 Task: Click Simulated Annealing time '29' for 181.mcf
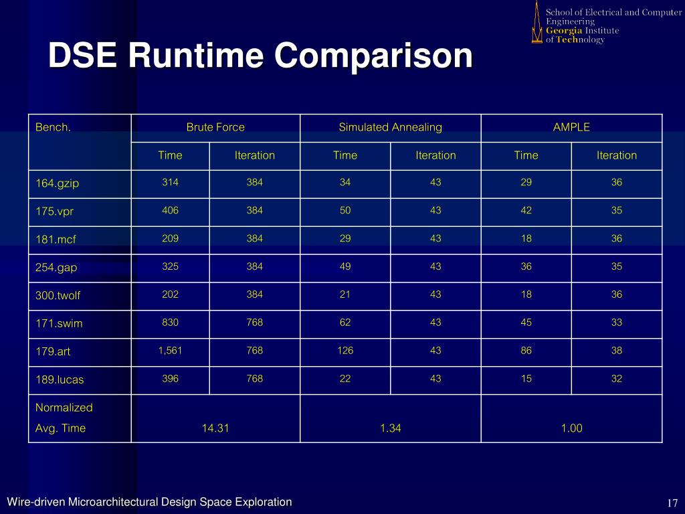click(345, 238)
